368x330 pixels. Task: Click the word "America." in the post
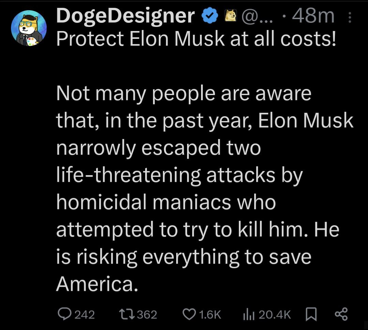tap(97, 284)
